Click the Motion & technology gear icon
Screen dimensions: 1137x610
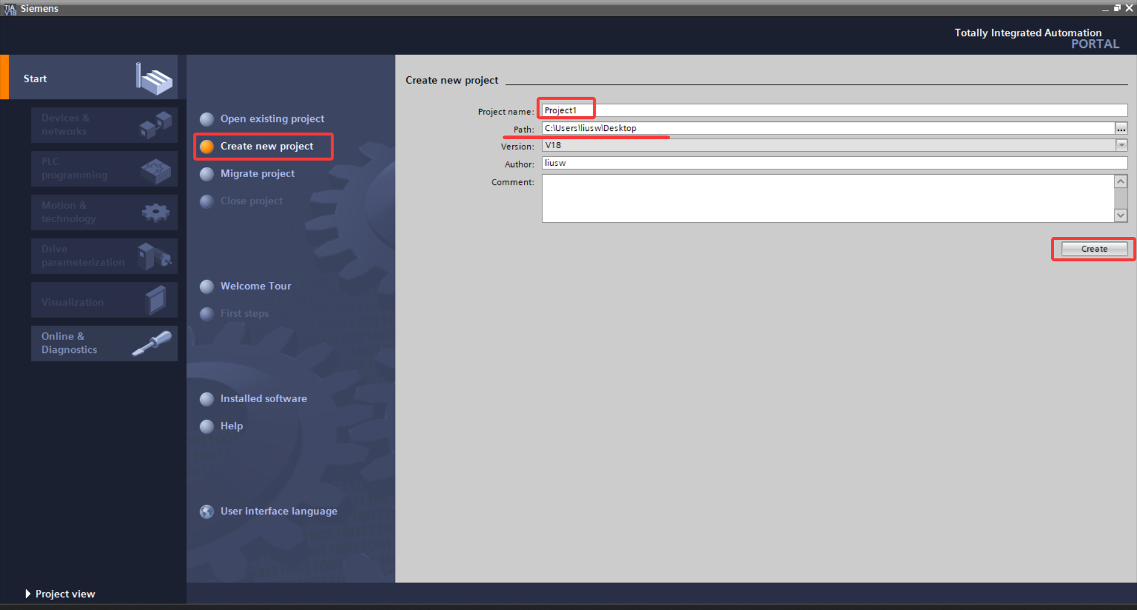click(156, 212)
